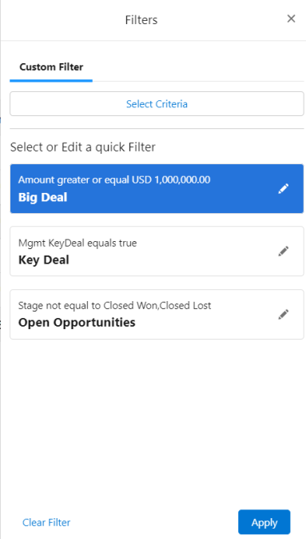The image size is (306, 539).
Task: Click the blue underline beneath Custom Filter
Action: (51, 81)
